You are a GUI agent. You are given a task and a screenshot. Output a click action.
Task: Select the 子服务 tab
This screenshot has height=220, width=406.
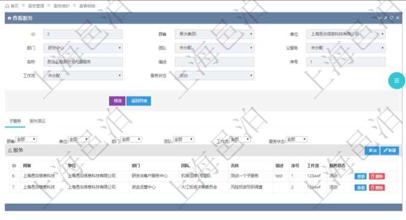(15, 121)
